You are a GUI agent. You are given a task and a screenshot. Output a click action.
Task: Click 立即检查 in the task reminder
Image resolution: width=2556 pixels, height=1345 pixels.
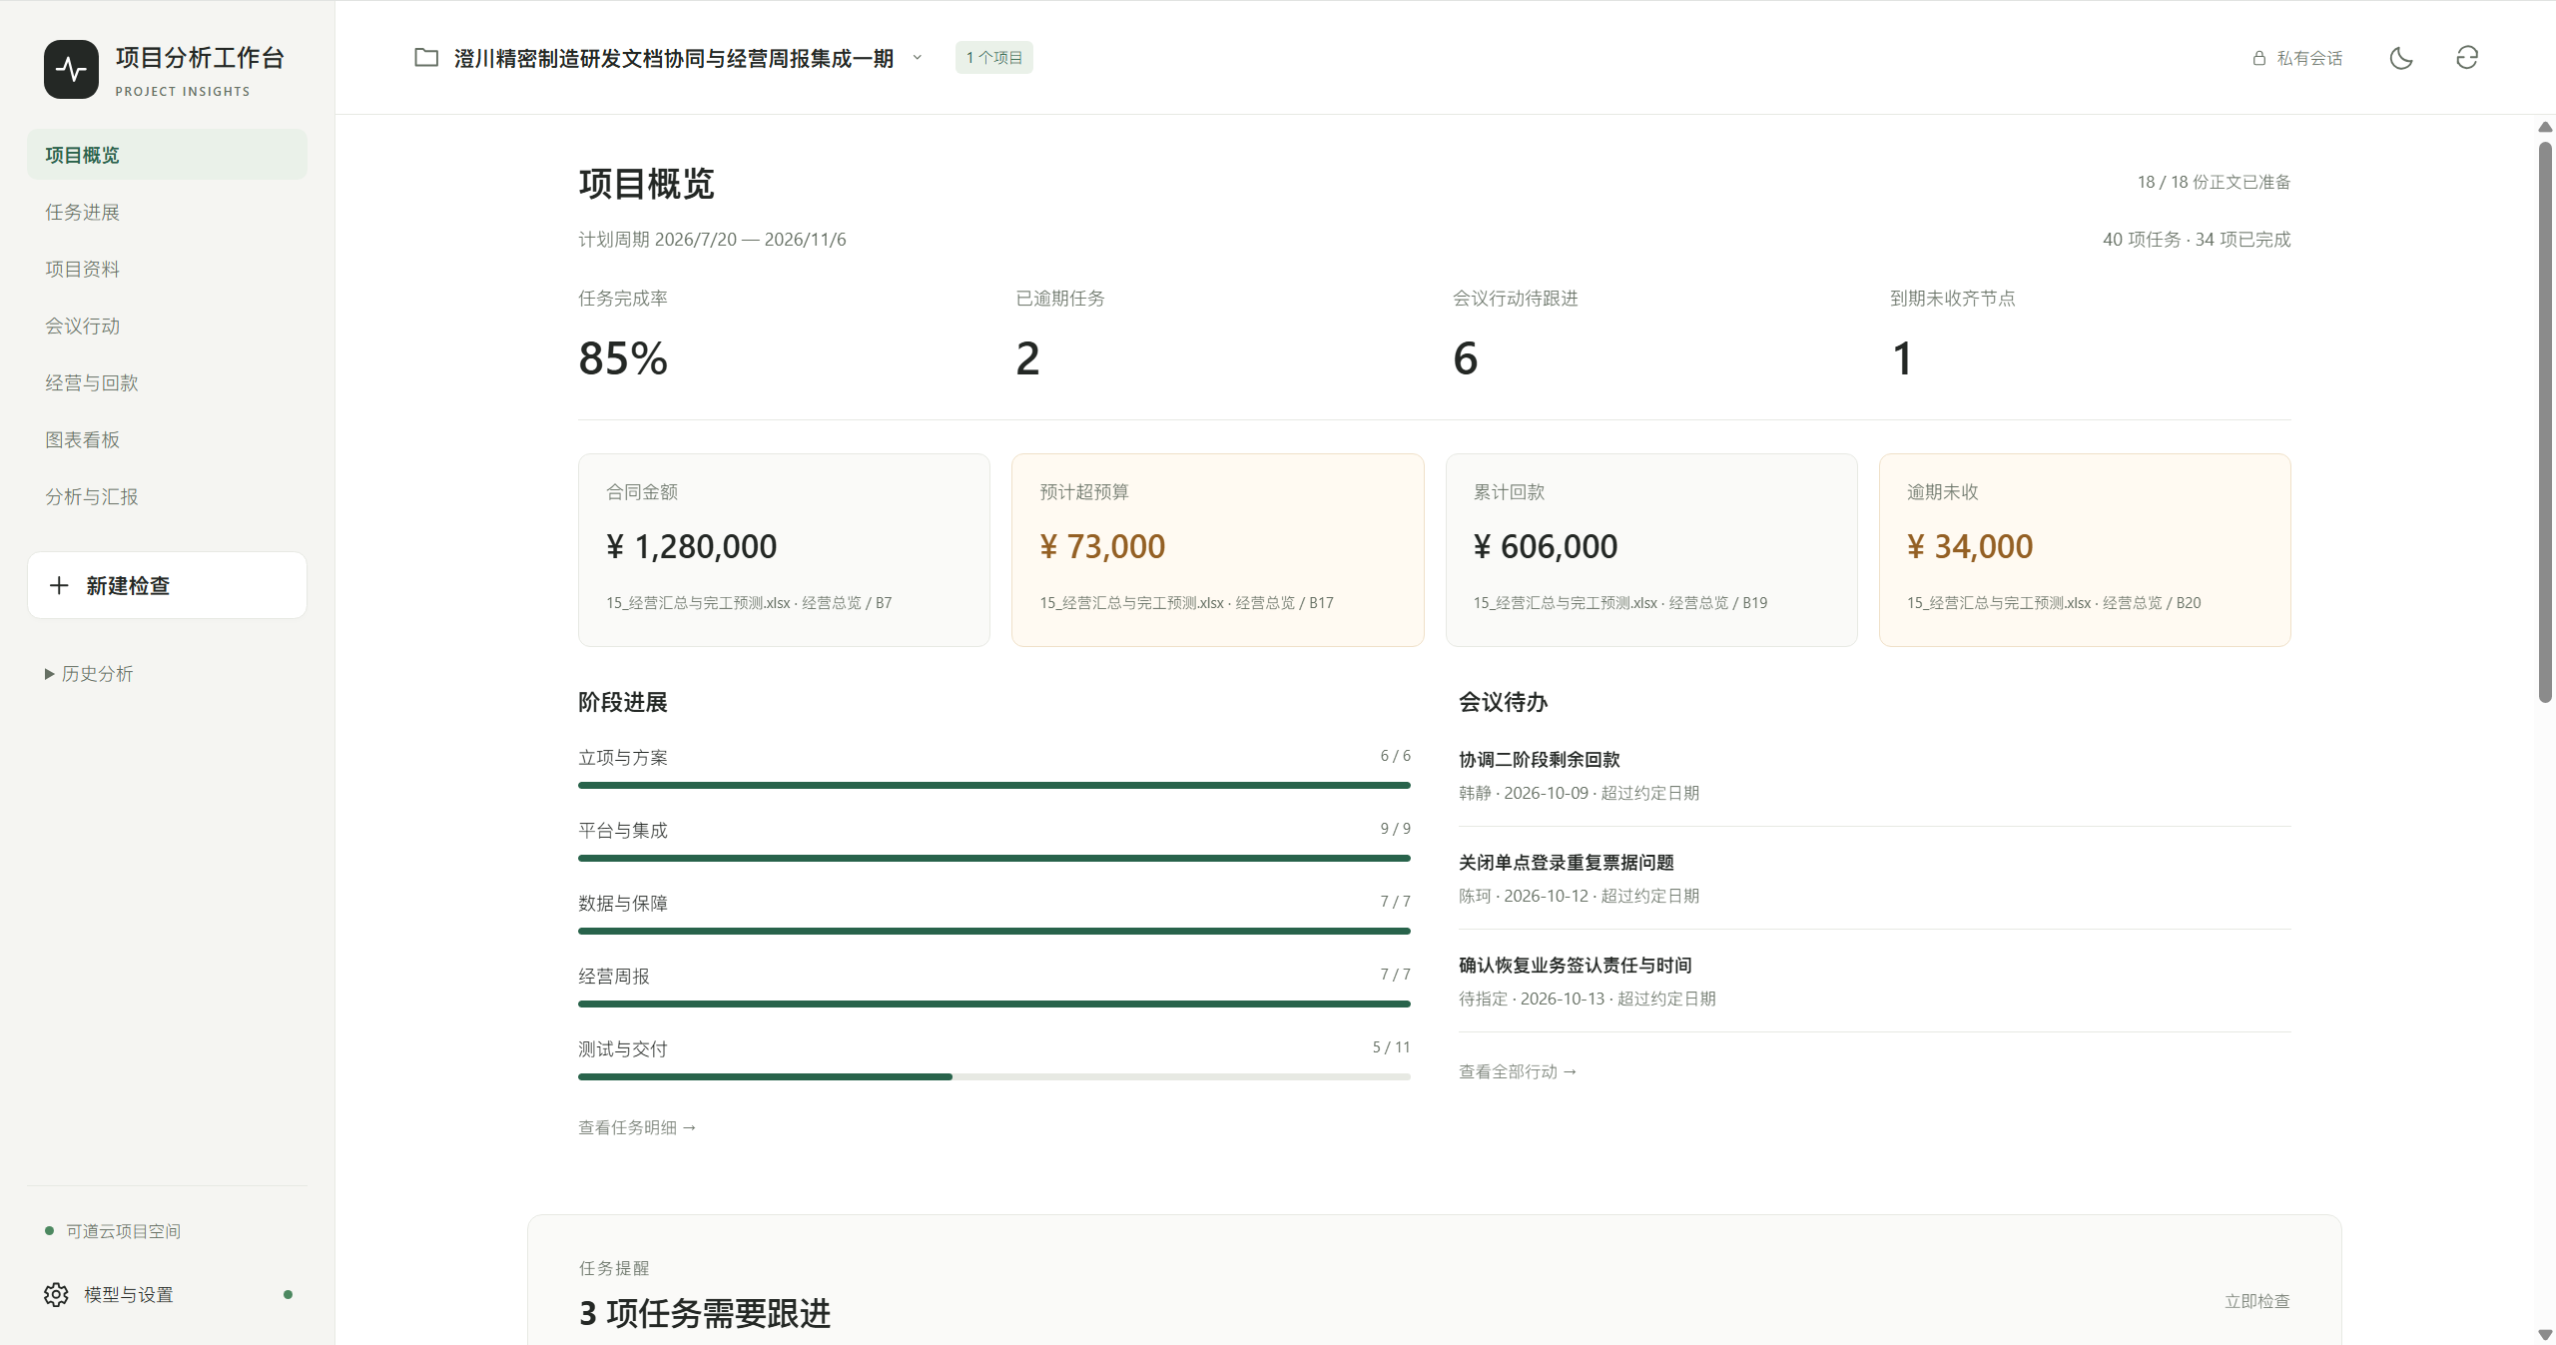tap(2256, 1301)
